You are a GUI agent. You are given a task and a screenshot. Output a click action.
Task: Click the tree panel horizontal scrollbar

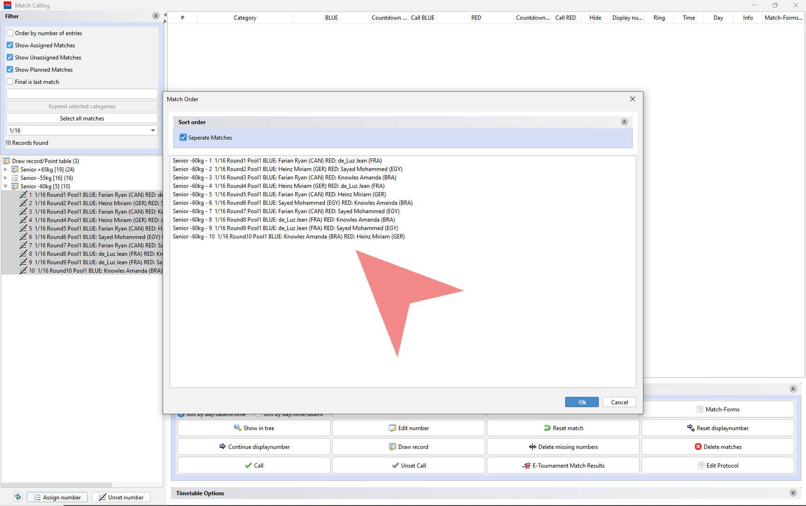click(x=56, y=485)
